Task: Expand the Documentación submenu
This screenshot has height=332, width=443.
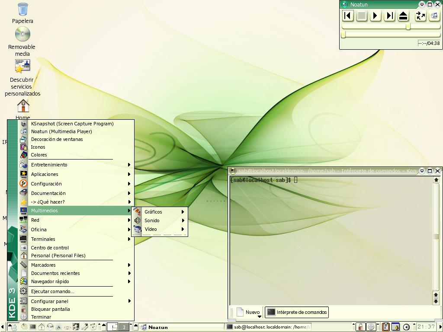Action: coord(76,193)
